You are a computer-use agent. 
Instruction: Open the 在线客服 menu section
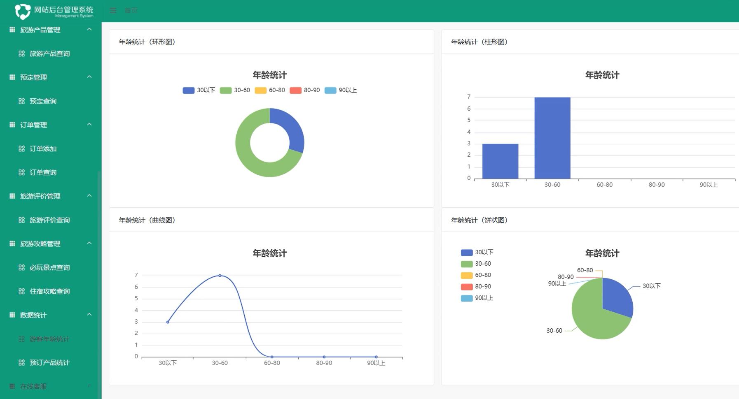33,386
